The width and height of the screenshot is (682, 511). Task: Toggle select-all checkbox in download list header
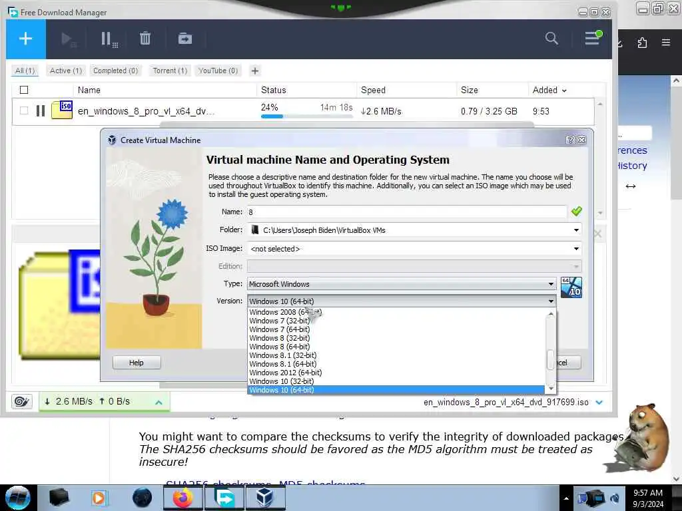(24, 90)
